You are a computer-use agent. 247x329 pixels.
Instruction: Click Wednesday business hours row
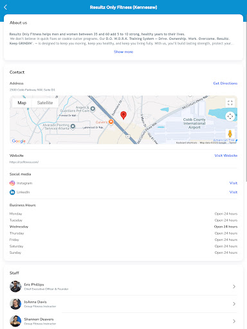pos(123,227)
